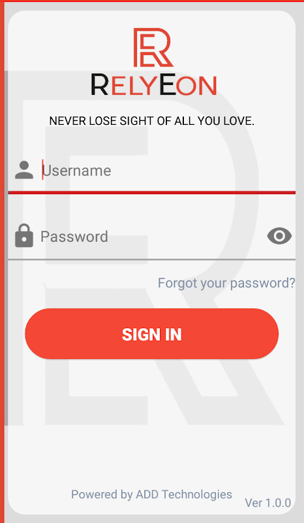Click the person icon beside Username
The height and width of the screenshot is (523, 304).
[24, 170]
